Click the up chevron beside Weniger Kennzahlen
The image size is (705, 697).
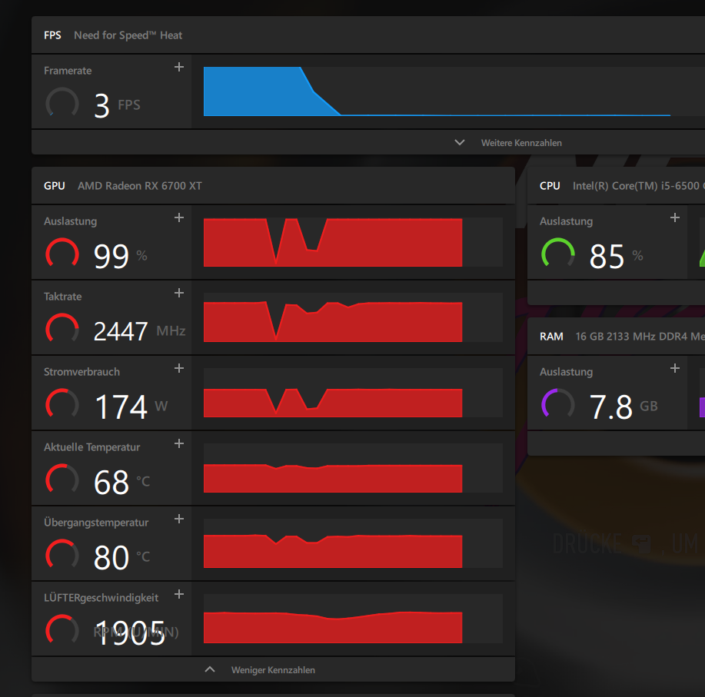[210, 669]
